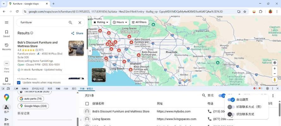Open the 群发 section in extension sidebar
The height and width of the screenshot is (126, 281).
coord(6,121)
